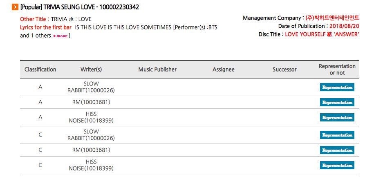
Task: Select the Writer(s) column header
Action: (91, 70)
